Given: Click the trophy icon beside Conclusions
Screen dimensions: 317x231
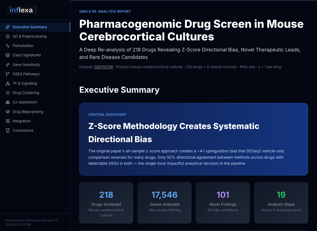Looking at the screenshot, I should coord(8,130).
